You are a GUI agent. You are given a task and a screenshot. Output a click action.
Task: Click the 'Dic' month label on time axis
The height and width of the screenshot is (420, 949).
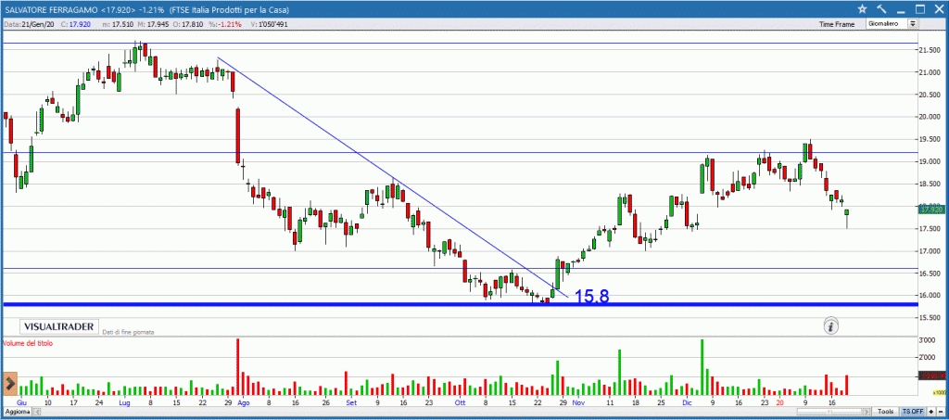(x=687, y=402)
